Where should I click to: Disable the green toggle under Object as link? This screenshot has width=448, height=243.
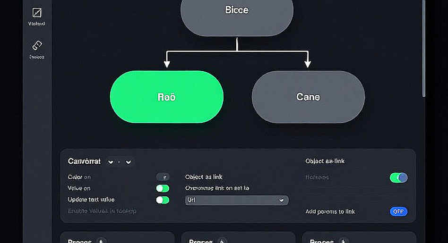(x=398, y=178)
